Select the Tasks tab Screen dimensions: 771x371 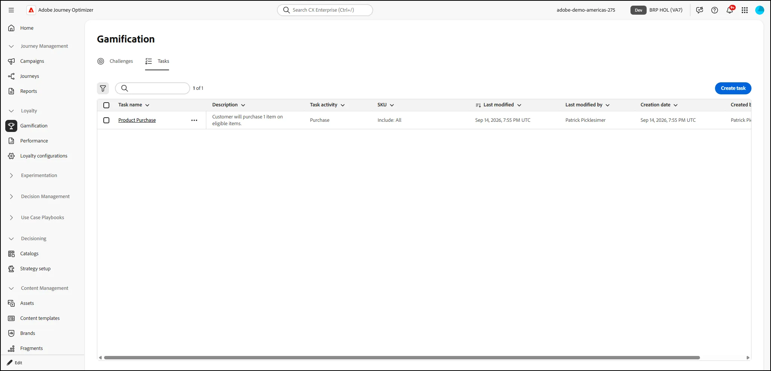(x=157, y=61)
